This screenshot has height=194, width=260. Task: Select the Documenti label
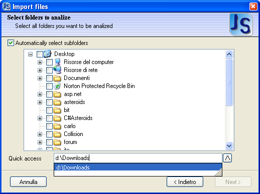click(77, 78)
